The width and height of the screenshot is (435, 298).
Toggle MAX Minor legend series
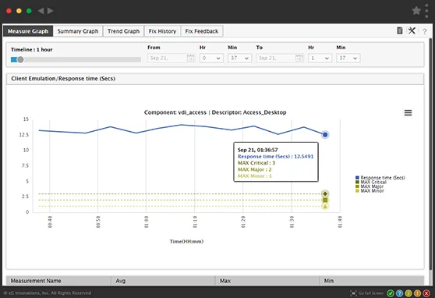pyautogui.click(x=370, y=191)
